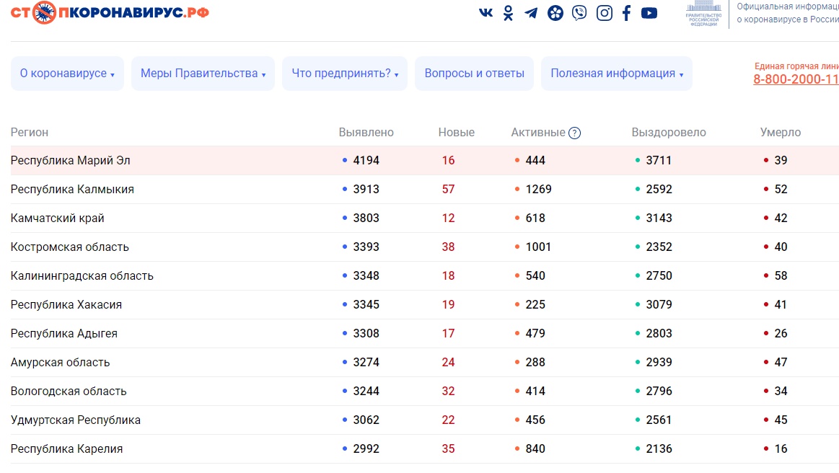Viewport: 839px width, 473px height.
Task: Open the Что предпринять? dropdown
Action: (345, 74)
